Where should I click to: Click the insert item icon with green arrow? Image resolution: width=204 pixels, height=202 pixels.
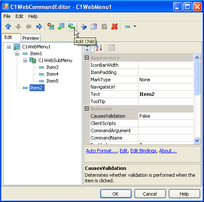pos(61,27)
